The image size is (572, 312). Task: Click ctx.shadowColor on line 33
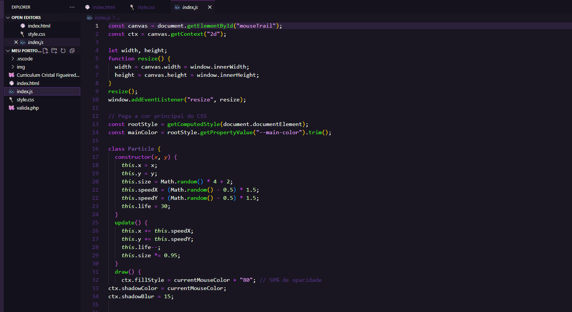133,288
